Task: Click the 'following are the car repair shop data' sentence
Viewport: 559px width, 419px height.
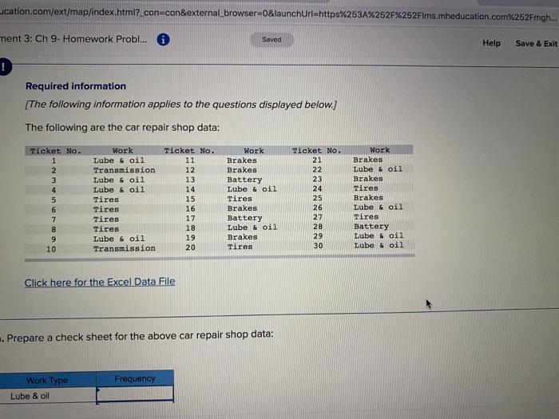Action: tap(122, 128)
